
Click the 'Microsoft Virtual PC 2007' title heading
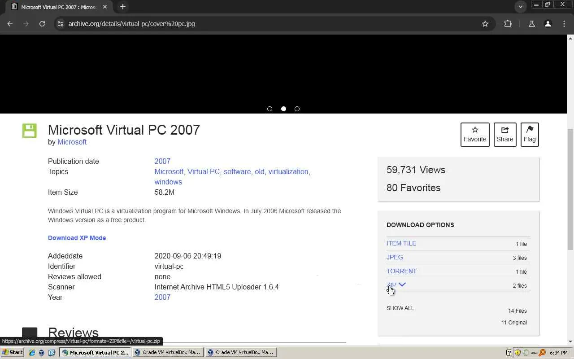[124, 130]
